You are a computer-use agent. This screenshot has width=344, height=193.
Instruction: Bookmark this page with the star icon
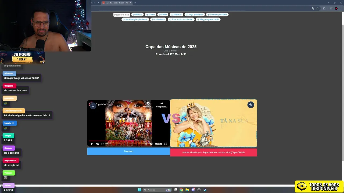317,8
